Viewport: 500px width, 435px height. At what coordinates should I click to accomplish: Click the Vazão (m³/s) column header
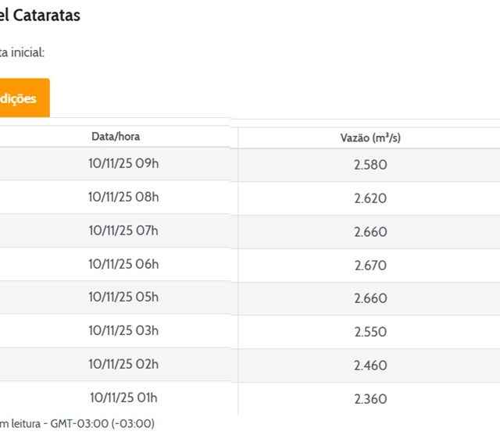pyautogui.click(x=370, y=138)
